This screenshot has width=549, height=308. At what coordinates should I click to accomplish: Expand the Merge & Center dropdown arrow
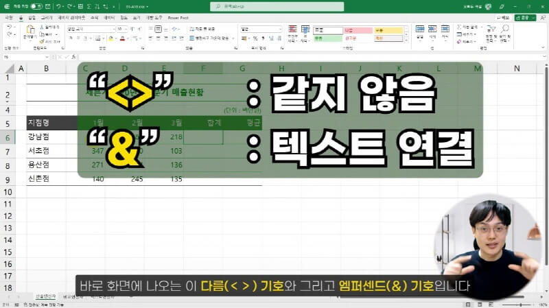(233, 38)
